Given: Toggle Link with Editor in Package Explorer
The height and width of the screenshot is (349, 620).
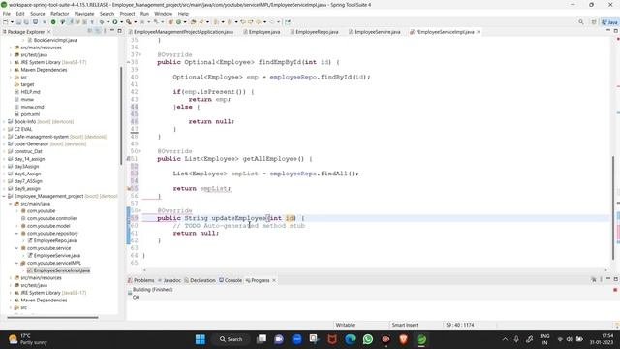Looking at the screenshot, I should click(97, 31).
